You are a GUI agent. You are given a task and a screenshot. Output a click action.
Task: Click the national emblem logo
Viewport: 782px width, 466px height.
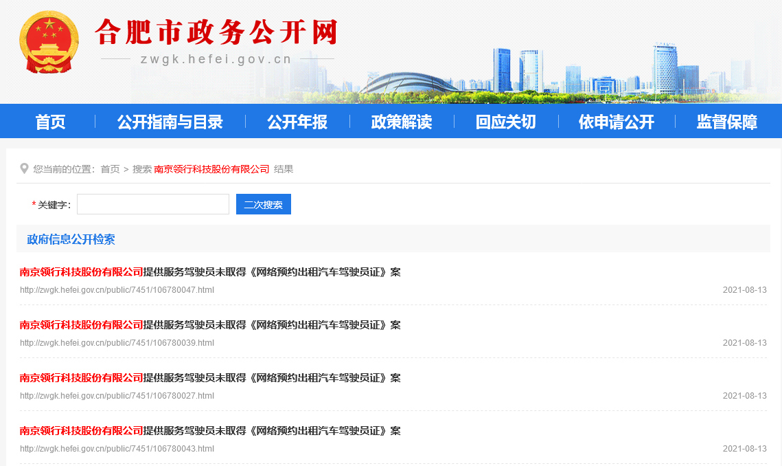49,42
